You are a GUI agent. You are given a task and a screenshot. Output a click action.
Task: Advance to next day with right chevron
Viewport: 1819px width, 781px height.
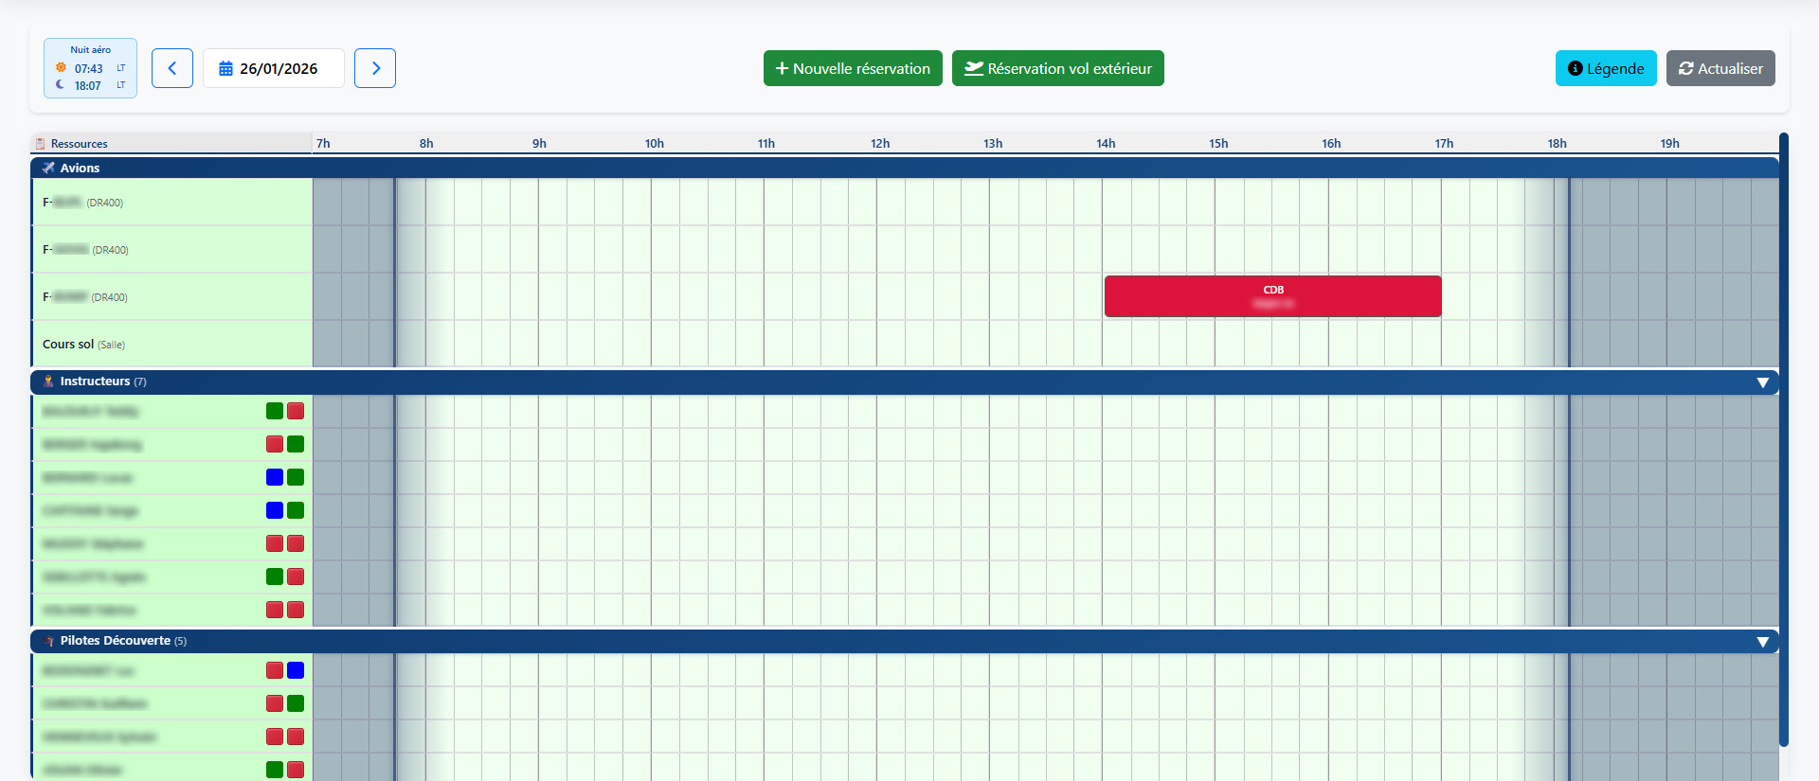coord(375,68)
